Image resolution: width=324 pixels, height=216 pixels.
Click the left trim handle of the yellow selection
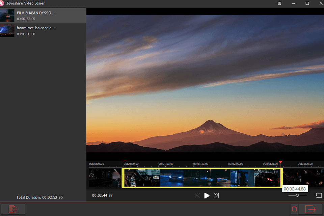pos(124,177)
